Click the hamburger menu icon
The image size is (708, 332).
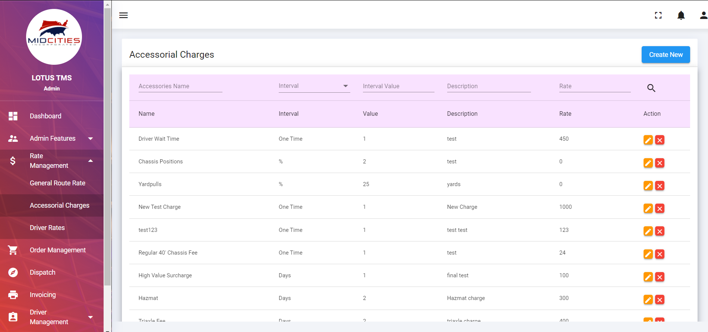coord(123,15)
